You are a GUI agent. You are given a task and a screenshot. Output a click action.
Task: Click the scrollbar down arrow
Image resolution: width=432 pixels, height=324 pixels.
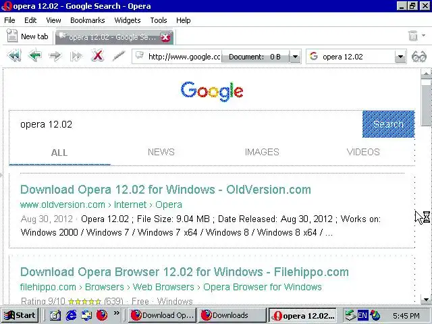426,300
